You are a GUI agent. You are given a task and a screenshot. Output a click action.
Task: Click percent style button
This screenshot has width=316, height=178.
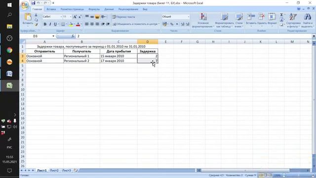(172, 24)
